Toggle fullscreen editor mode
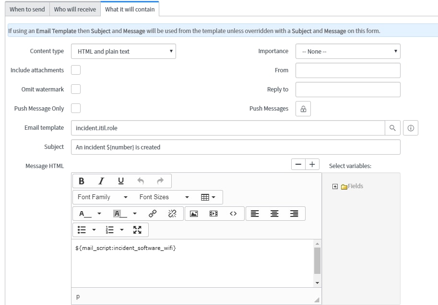This screenshot has height=305, width=438. point(137,230)
